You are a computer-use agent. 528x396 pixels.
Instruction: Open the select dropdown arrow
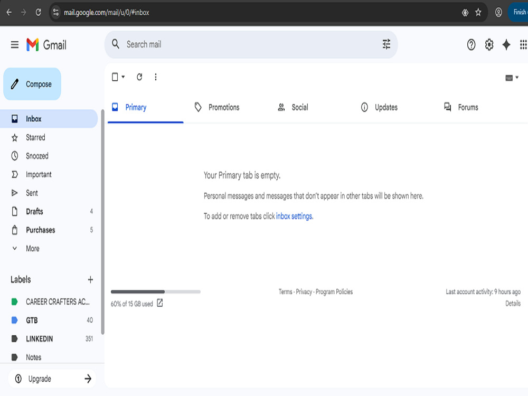(123, 77)
